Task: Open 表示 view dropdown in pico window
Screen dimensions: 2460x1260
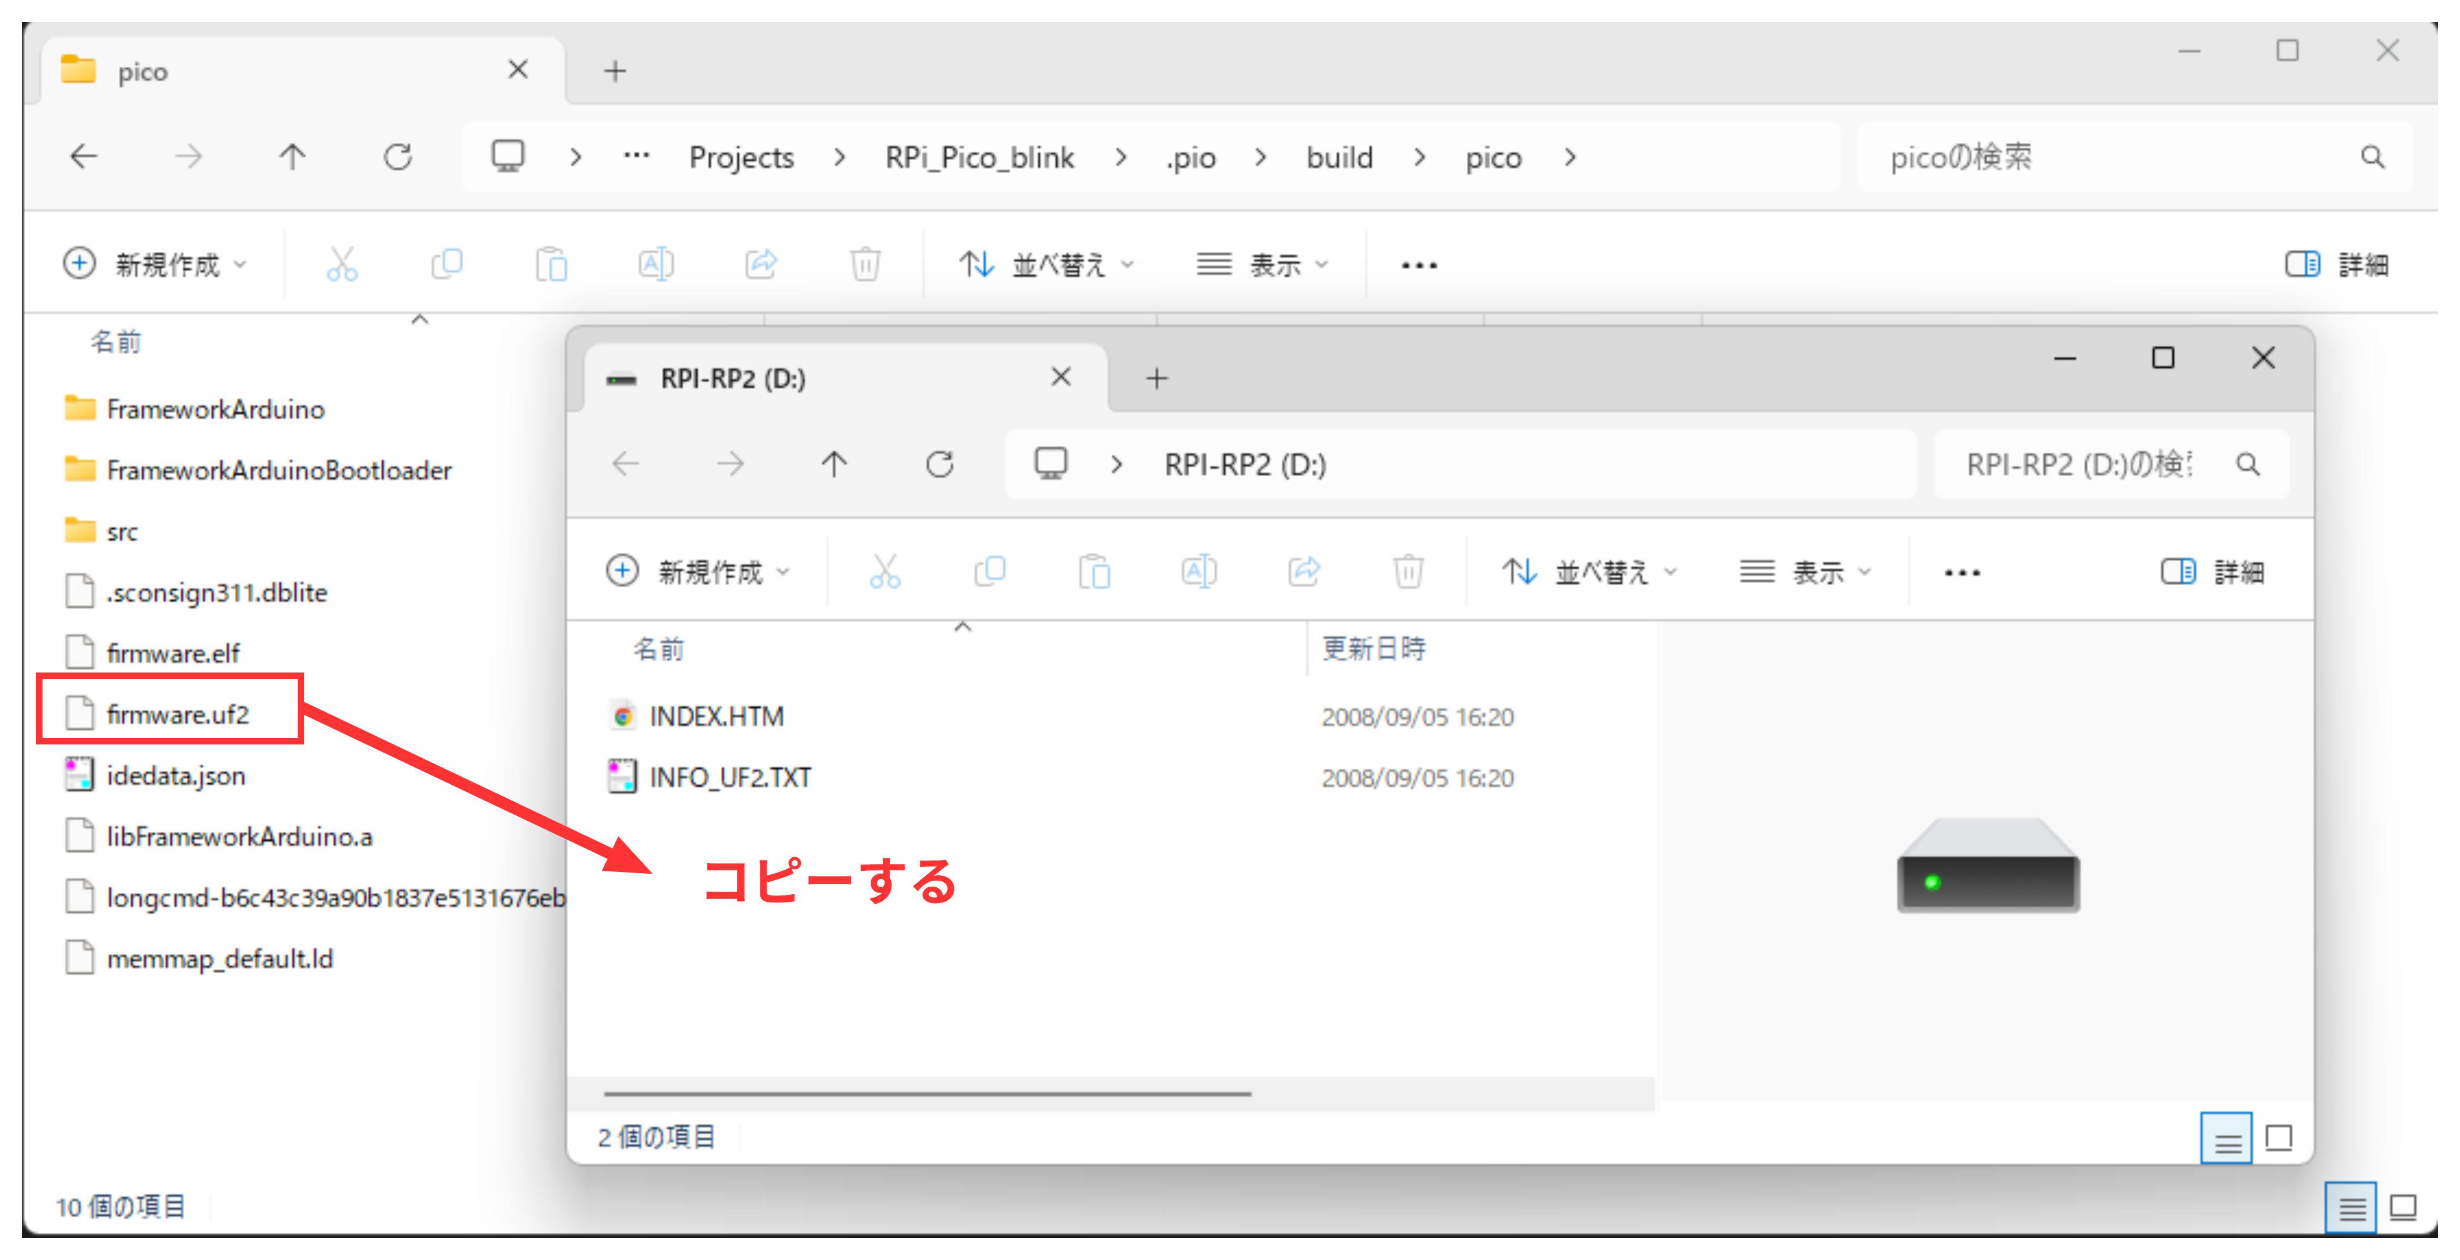Action: point(1262,264)
